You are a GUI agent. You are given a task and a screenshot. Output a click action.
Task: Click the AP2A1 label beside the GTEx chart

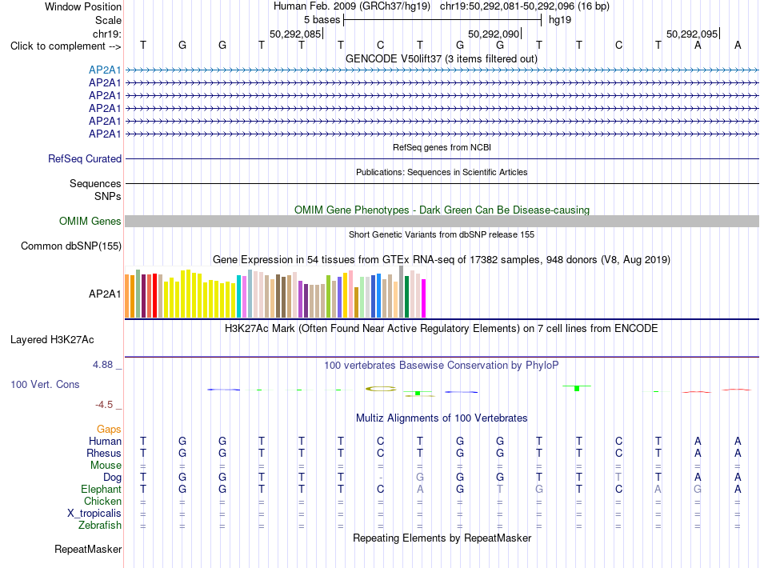click(x=105, y=294)
